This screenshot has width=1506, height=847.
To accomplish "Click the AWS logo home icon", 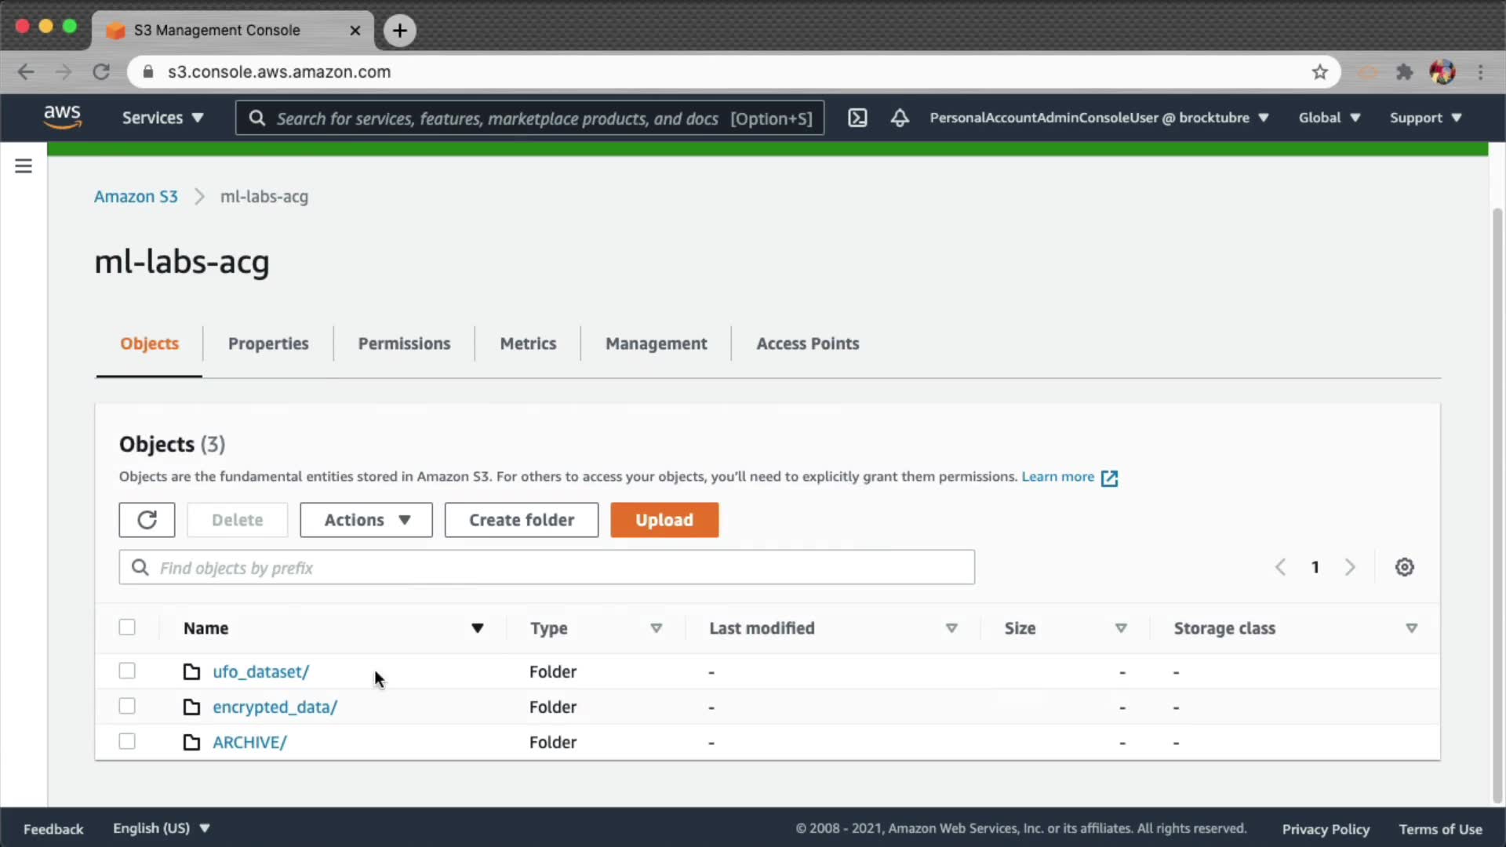I will pos(62,116).
